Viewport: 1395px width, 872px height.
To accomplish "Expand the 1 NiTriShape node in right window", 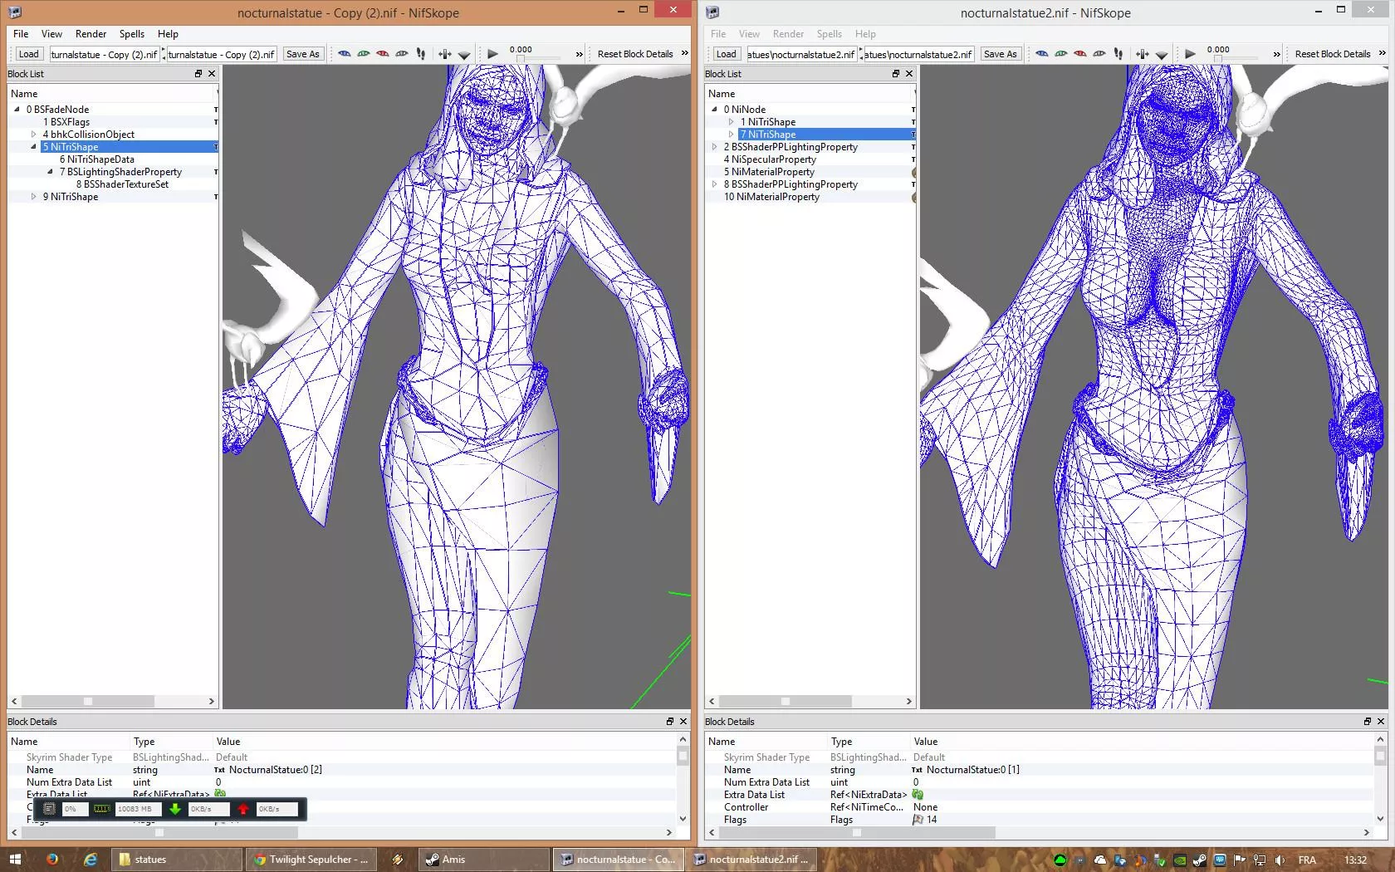I will pyautogui.click(x=731, y=121).
